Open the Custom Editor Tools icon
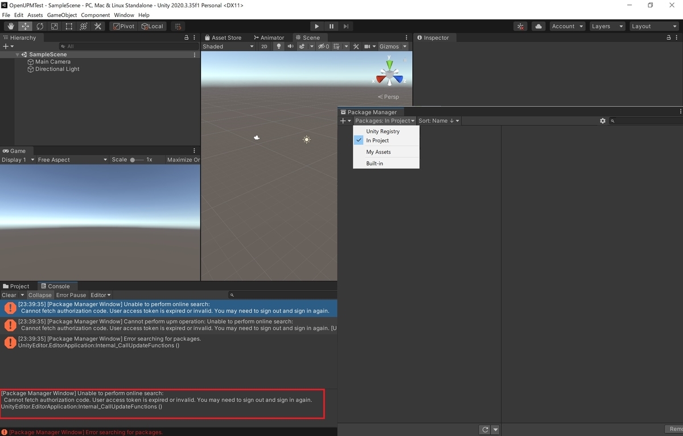The height and width of the screenshot is (436, 683). [x=98, y=26]
